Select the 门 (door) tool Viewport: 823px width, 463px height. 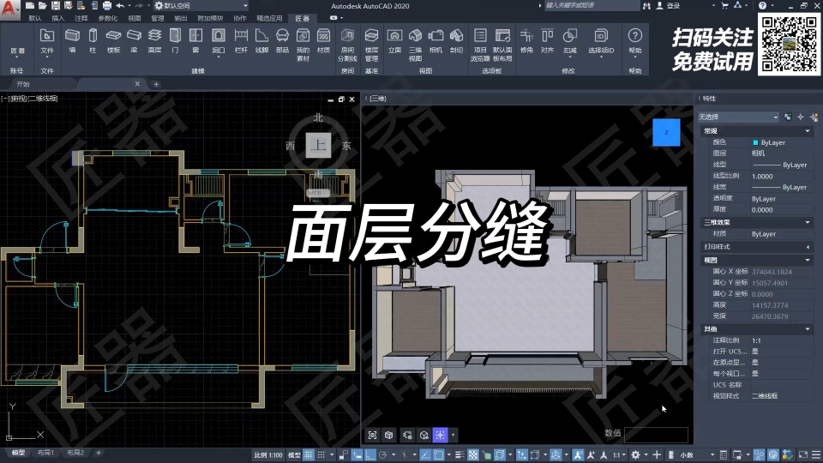click(x=175, y=41)
